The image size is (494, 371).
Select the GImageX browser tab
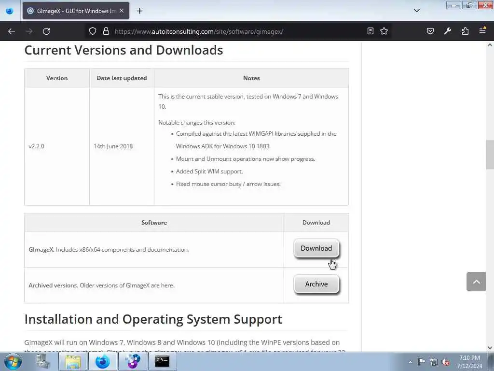(76, 11)
